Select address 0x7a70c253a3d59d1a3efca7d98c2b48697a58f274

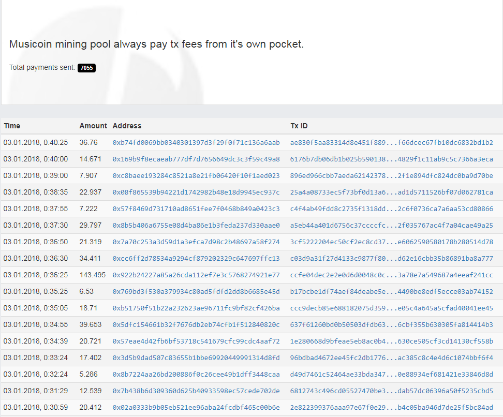(x=196, y=242)
